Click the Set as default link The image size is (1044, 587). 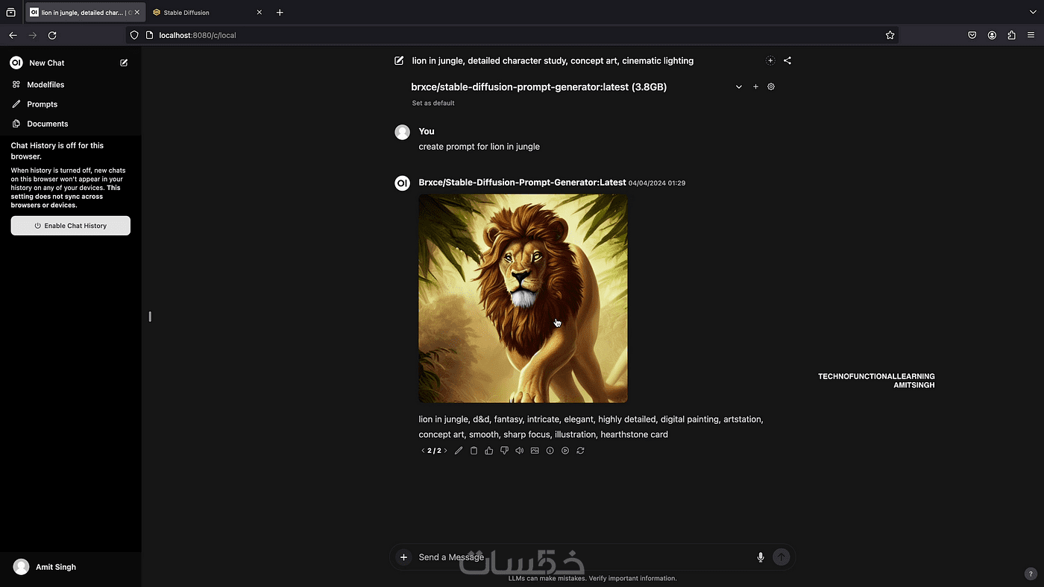click(433, 103)
